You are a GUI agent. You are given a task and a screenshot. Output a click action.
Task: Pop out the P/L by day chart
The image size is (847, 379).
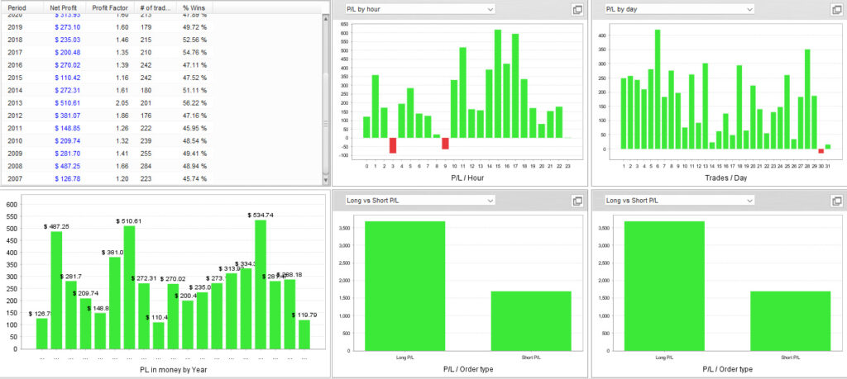[x=836, y=9]
